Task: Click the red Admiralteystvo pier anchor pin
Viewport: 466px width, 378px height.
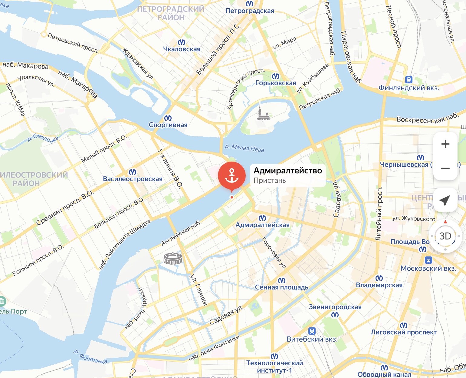Action: pyautogui.click(x=232, y=176)
